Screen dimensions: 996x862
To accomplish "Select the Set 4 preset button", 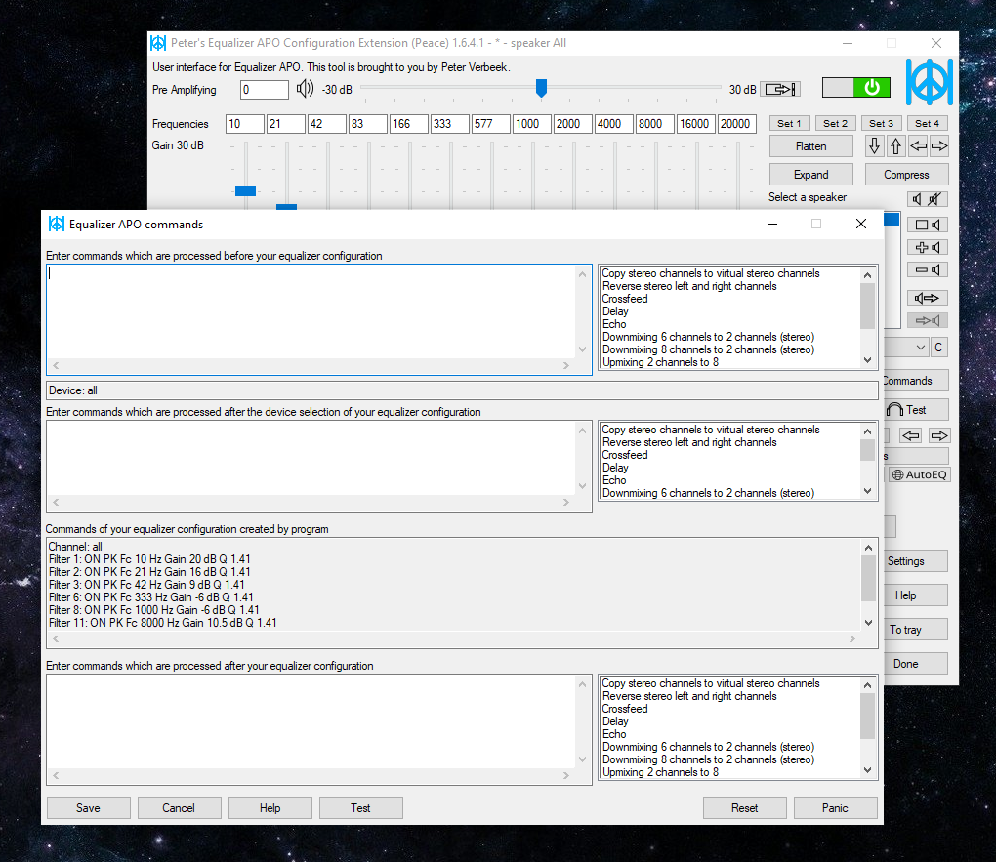I will [x=928, y=123].
